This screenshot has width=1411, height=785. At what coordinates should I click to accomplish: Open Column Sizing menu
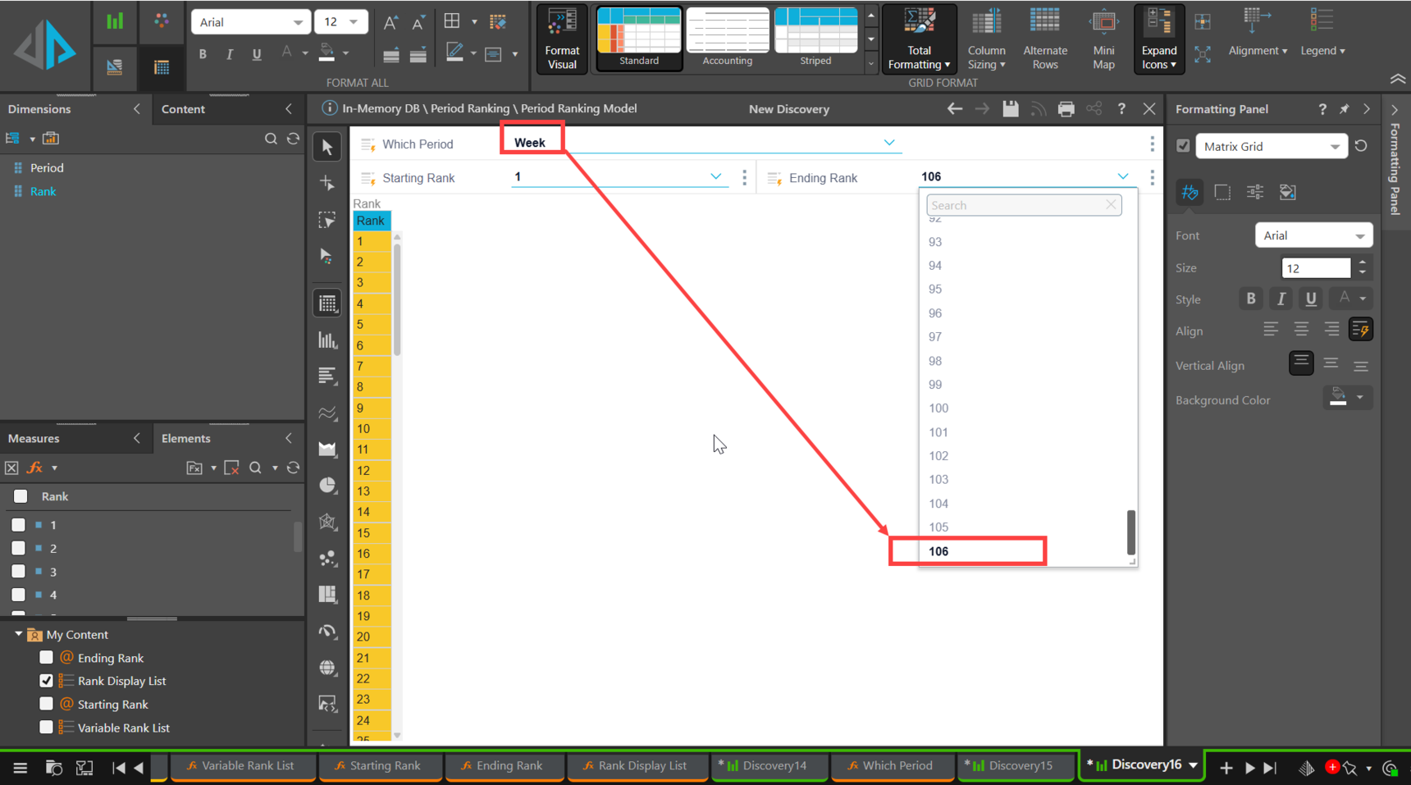click(x=986, y=39)
